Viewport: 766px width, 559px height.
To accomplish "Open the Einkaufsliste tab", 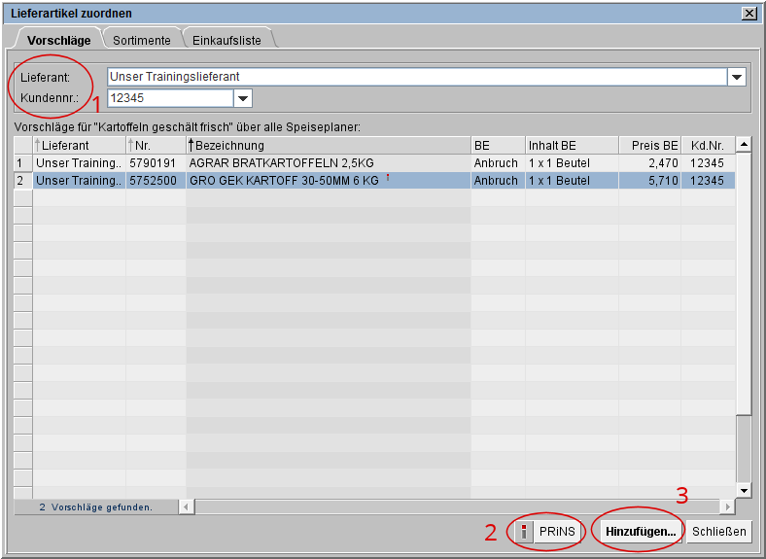I will pos(226,40).
